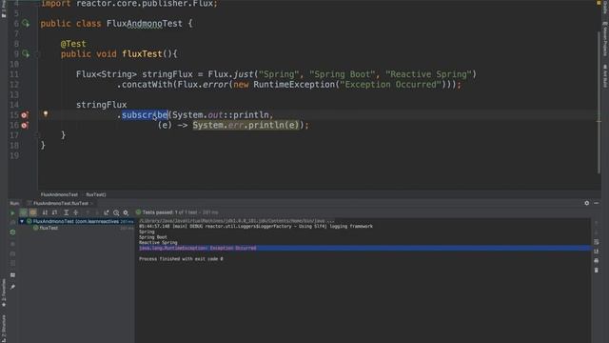This screenshot has width=609, height=343.
Task: Select fluxTest result in test tree
Action: pyautogui.click(x=49, y=228)
